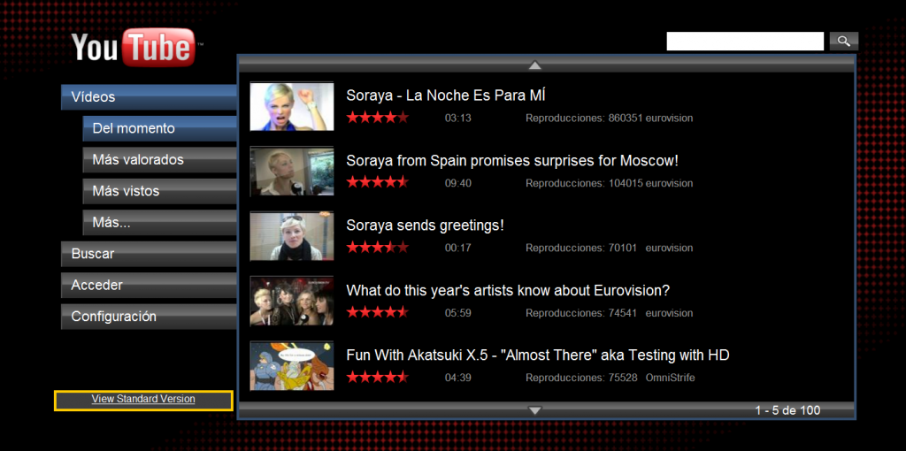Open thumbnail of What do this year's artists
The image size is (906, 451).
(x=292, y=301)
